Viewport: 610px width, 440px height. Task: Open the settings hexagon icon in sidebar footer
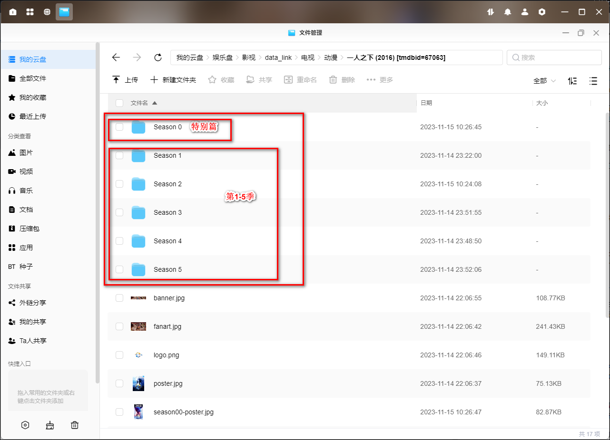coord(25,425)
